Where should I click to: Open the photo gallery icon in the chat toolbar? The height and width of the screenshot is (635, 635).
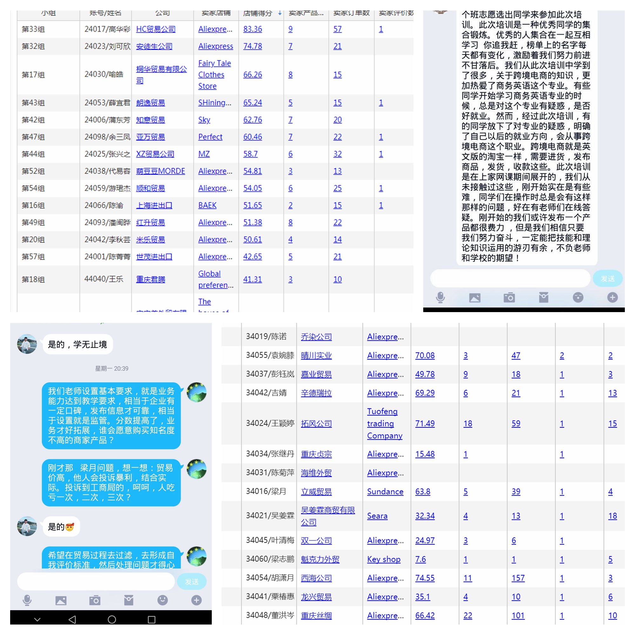tap(475, 297)
